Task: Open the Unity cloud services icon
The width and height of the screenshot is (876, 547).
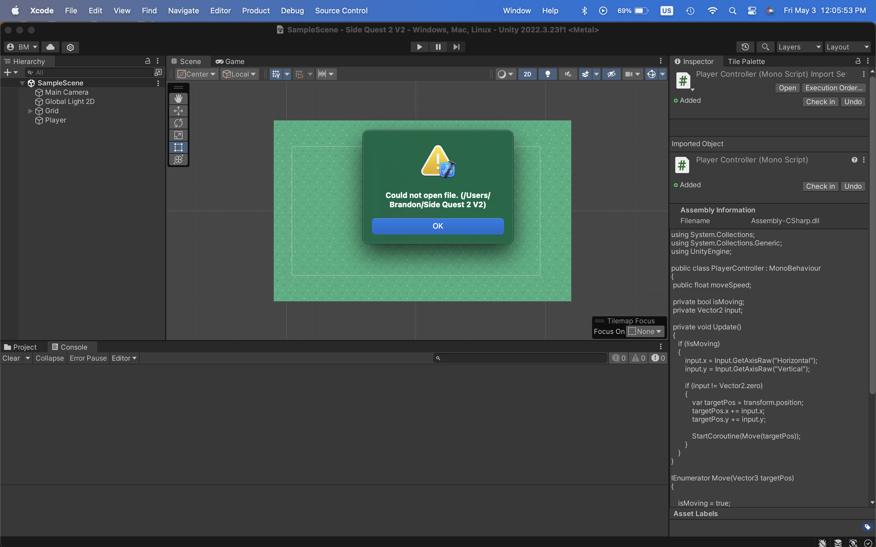Action: 50,47
